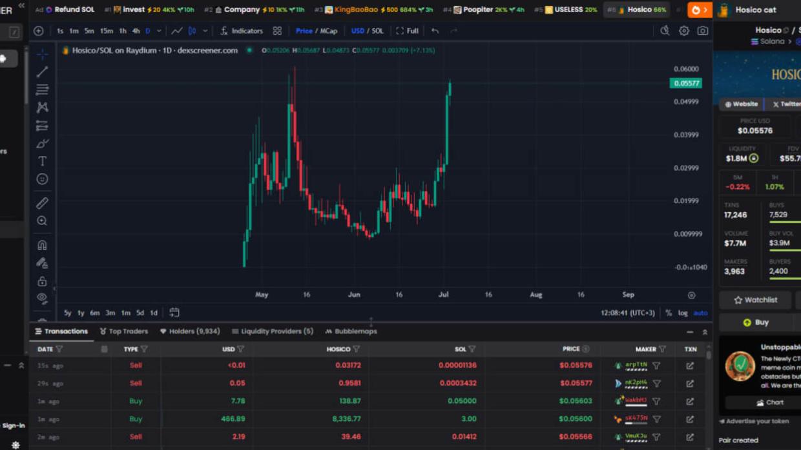Open the Indicators menu
The image size is (801, 450).
[x=242, y=31]
